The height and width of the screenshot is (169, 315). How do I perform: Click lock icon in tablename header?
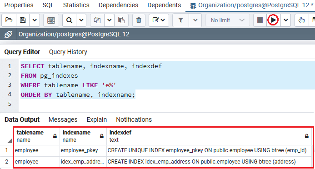pyautogui.click(x=55, y=136)
